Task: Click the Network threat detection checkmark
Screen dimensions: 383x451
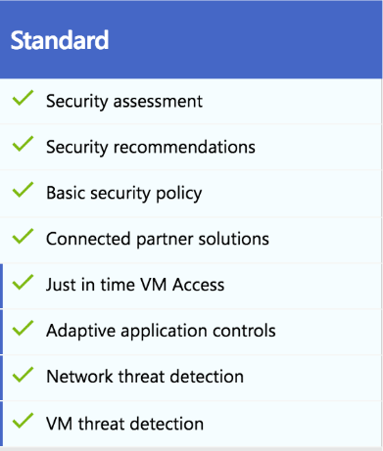Action: click(x=23, y=375)
